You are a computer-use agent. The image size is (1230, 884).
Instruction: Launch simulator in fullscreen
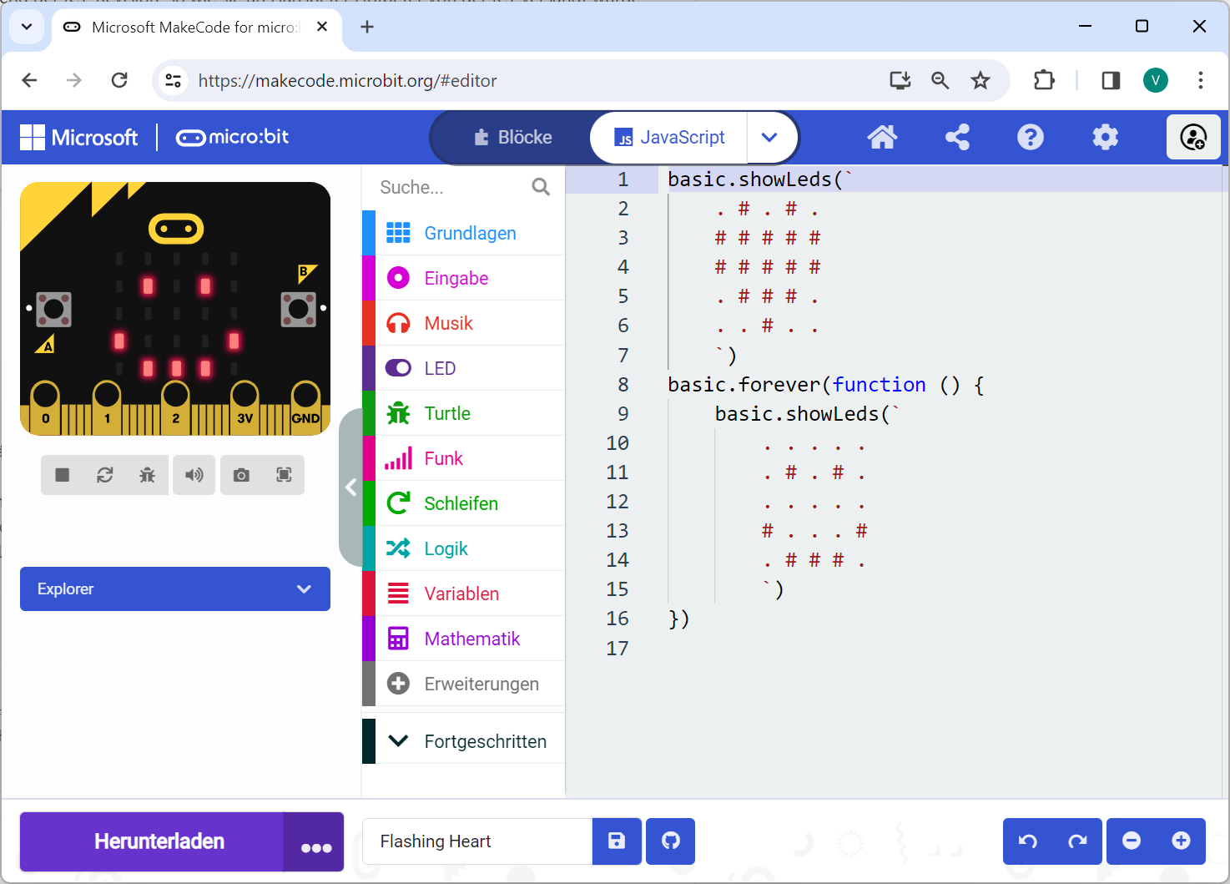[284, 475]
